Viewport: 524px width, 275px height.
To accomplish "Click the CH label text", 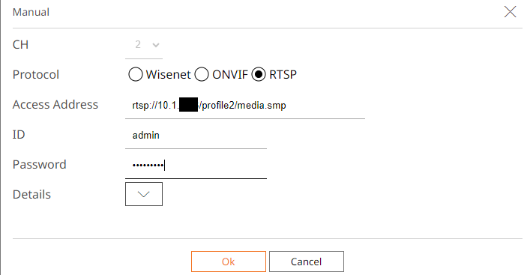I will point(20,45).
